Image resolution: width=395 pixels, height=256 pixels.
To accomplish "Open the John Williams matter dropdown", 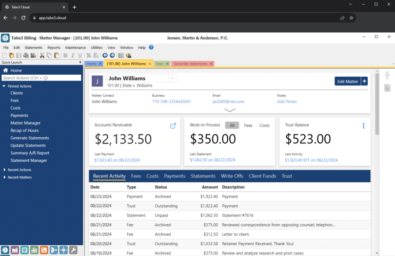I will 172,78.
